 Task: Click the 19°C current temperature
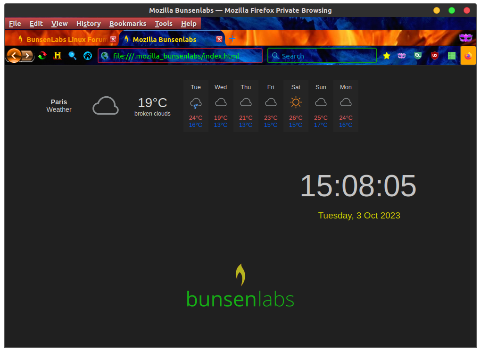[x=152, y=103]
